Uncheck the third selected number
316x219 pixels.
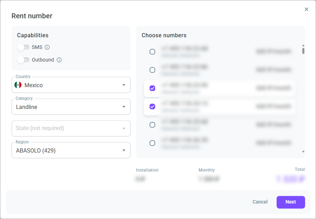click(152, 88)
